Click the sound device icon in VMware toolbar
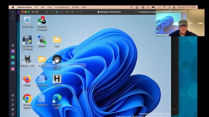 pos(67,12)
